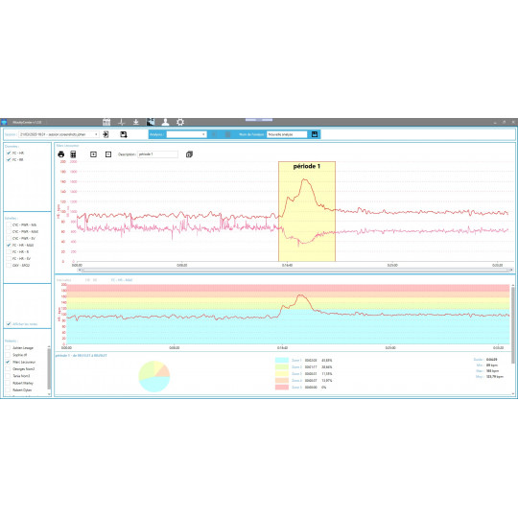Screen dimensions: 518x518
Task: Click the Zone 5 red color swatch
Action: 282,388
